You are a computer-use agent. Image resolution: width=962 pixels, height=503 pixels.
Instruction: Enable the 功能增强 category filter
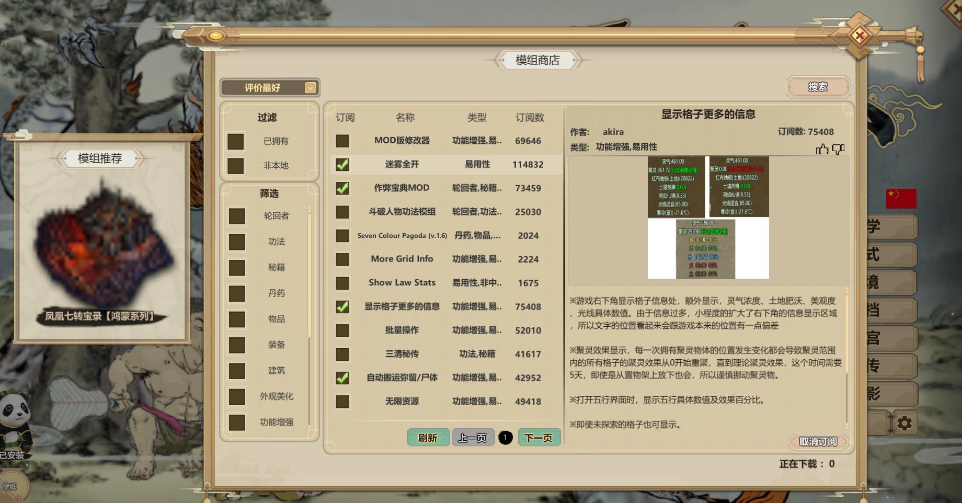pyautogui.click(x=237, y=422)
